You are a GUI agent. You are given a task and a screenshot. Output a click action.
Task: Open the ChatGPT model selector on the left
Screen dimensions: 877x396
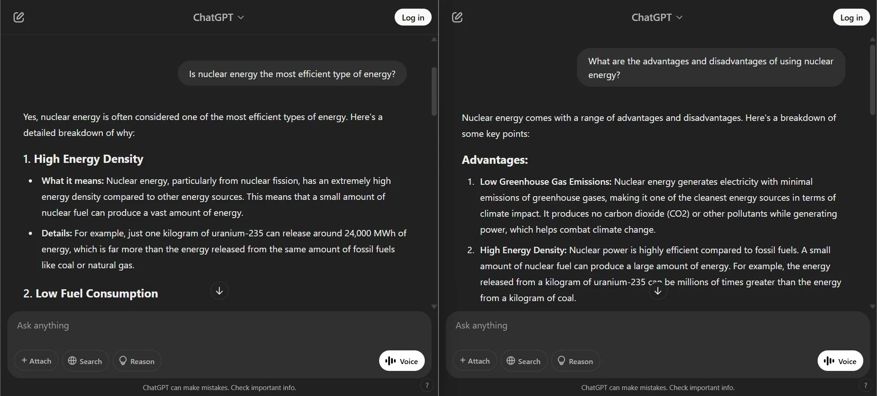pyautogui.click(x=218, y=17)
